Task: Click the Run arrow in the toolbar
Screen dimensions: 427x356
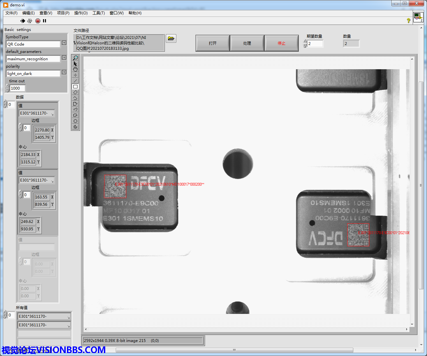Action: tap(23, 21)
